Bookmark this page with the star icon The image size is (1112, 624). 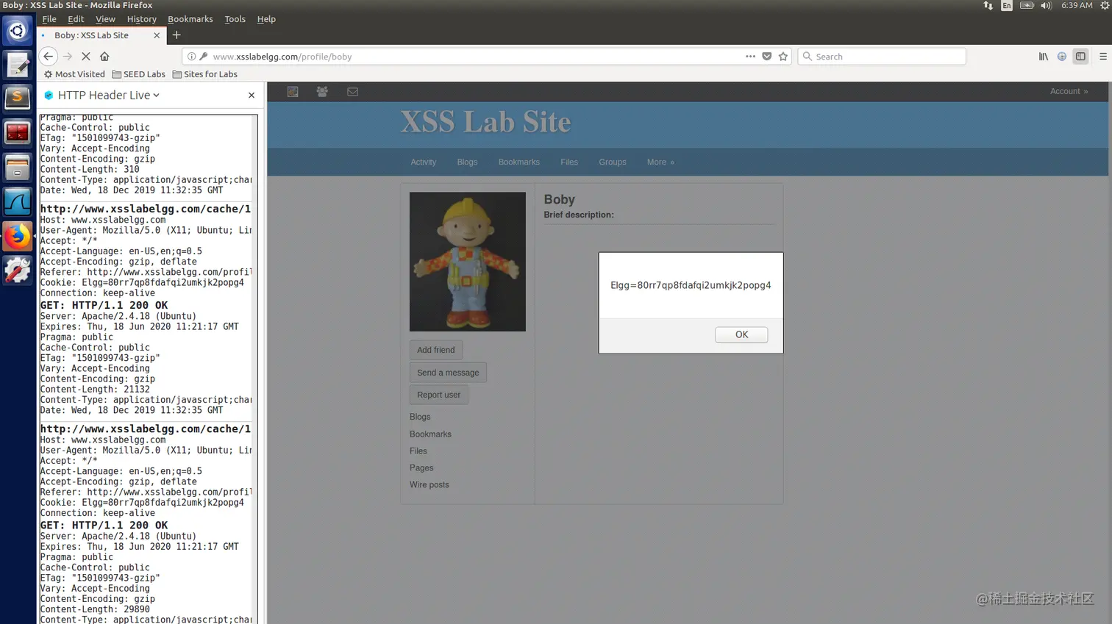783,57
